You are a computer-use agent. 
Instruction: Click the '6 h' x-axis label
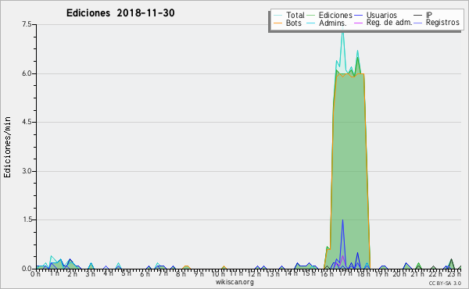click(x=145, y=274)
